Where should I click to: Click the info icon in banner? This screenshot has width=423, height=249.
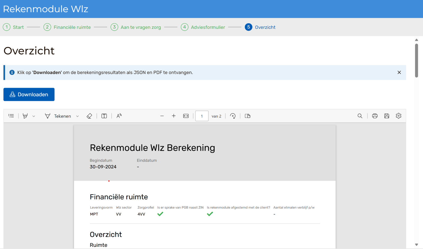pyautogui.click(x=12, y=72)
